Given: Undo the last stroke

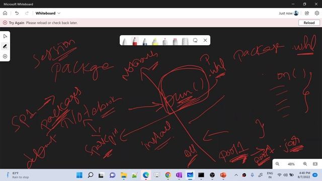Looking at the screenshot, I should coord(17,13).
